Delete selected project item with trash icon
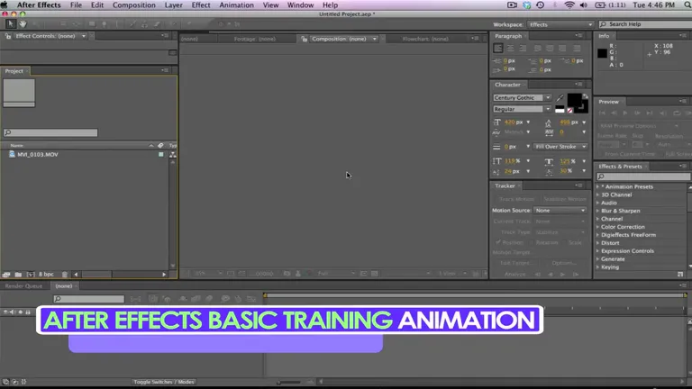The width and height of the screenshot is (692, 389). [65, 275]
